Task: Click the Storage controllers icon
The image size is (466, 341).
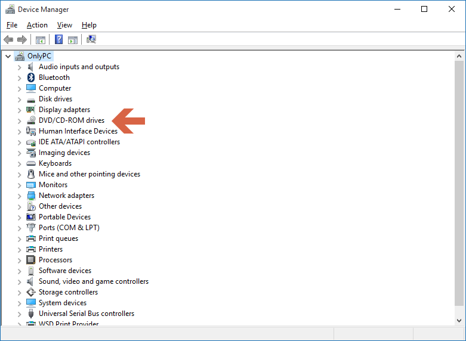Action: 31,292
